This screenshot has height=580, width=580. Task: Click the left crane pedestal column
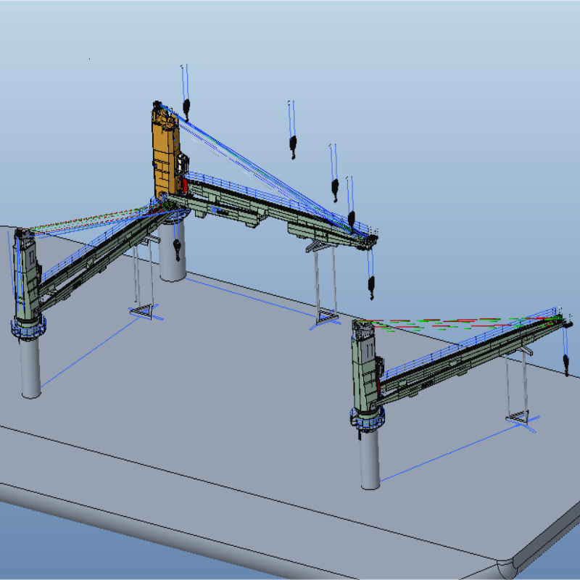[30, 366]
